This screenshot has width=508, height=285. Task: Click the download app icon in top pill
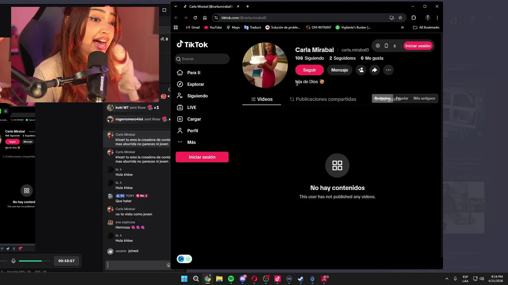tap(395, 46)
